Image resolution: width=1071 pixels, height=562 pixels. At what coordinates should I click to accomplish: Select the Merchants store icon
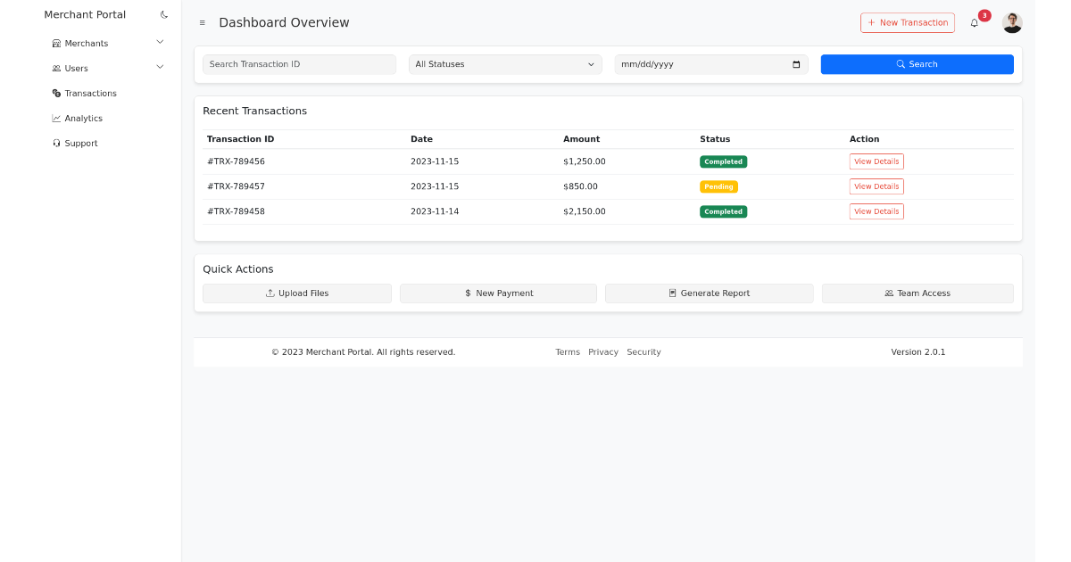[x=56, y=42]
